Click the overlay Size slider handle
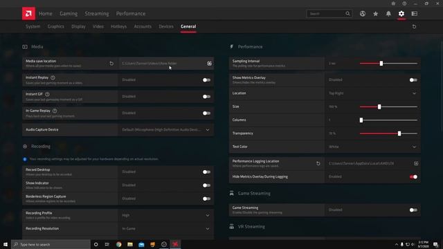 pyautogui.click(x=379, y=107)
